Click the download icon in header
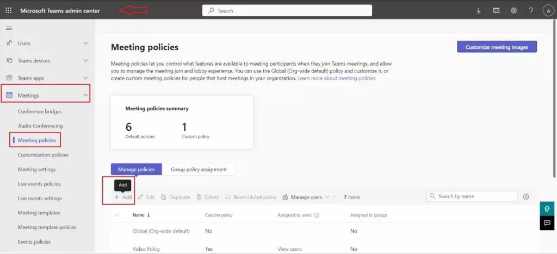This screenshot has width=557, height=254. (x=479, y=10)
